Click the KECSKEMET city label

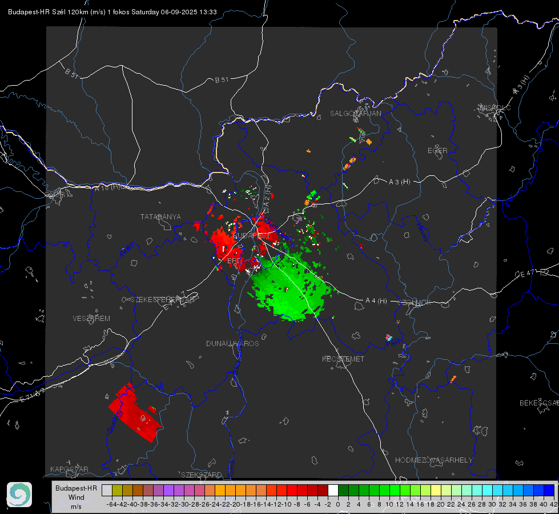pyautogui.click(x=343, y=359)
